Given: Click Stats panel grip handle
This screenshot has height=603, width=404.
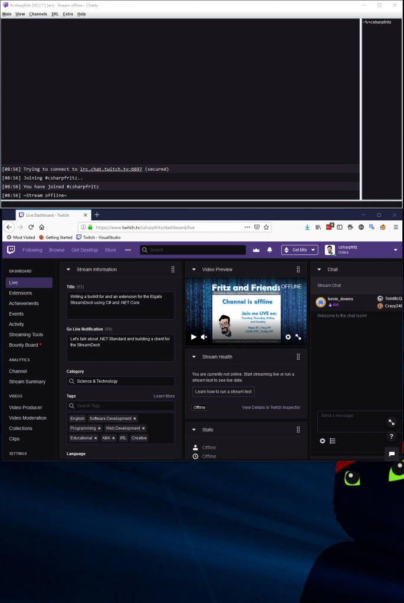Looking at the screenshot, I should (298, 430).
